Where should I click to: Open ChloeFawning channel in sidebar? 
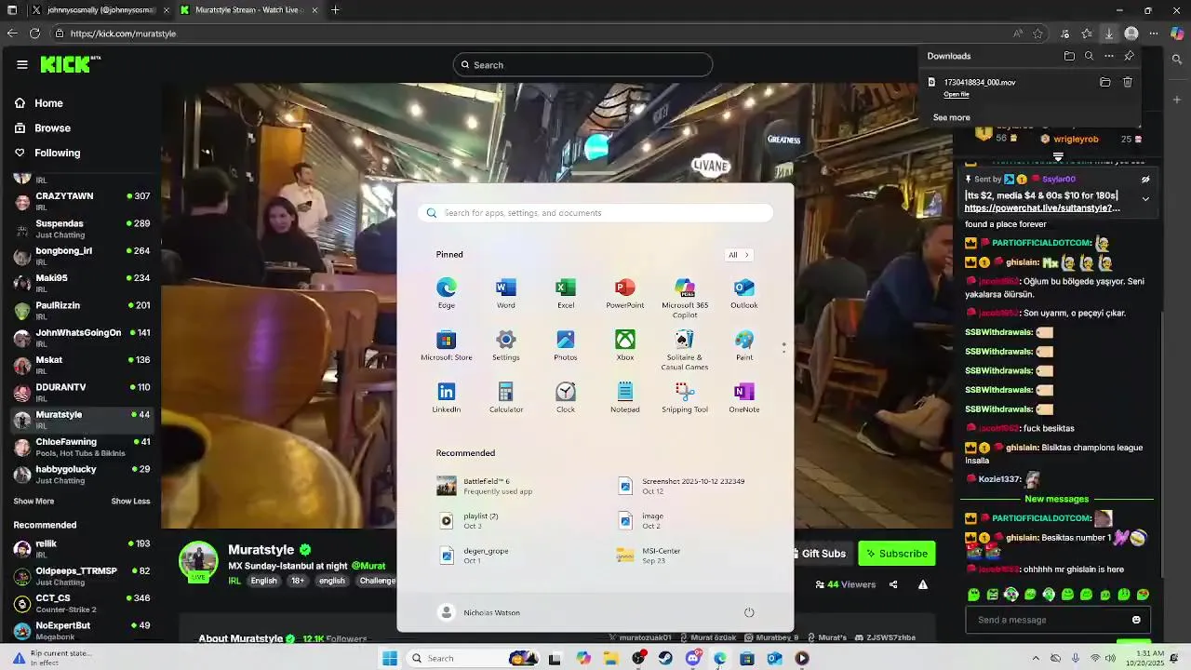82,448
